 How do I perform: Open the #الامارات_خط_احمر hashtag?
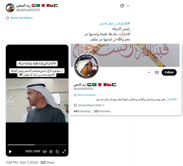tap(115, 24)
